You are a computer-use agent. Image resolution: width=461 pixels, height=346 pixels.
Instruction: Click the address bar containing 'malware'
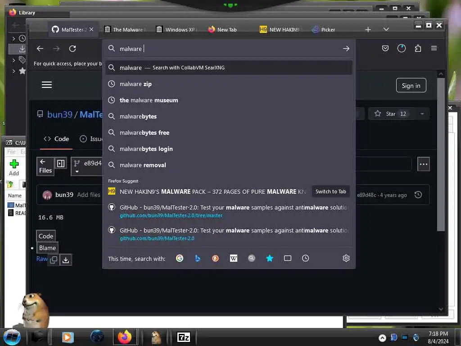[x=229, y=49]
